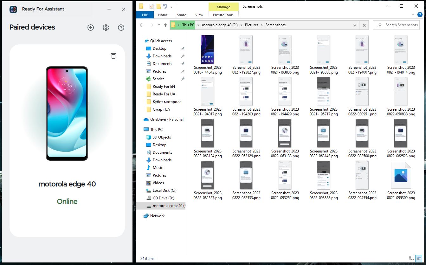
Task: Go up one folder level in Explorer
Action: (165, 25)
